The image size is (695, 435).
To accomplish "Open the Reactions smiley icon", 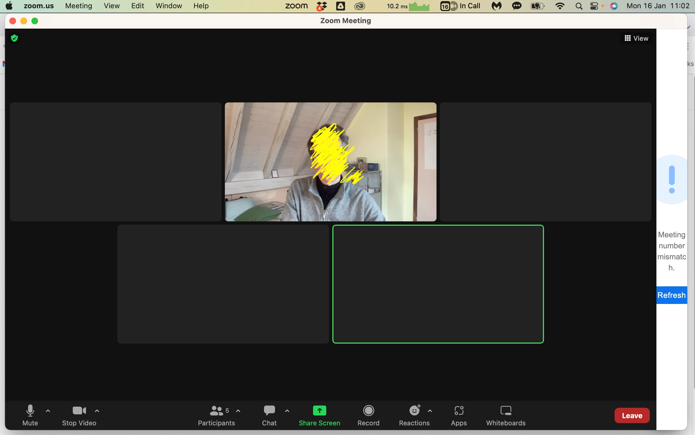I will pos(414,410).
